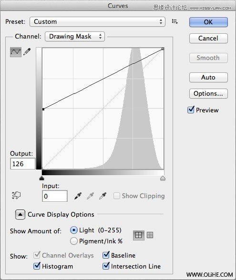This screenshot has width=236, height=280.
Task: Click the black point input slider
Action: click(x=41, y=178)
